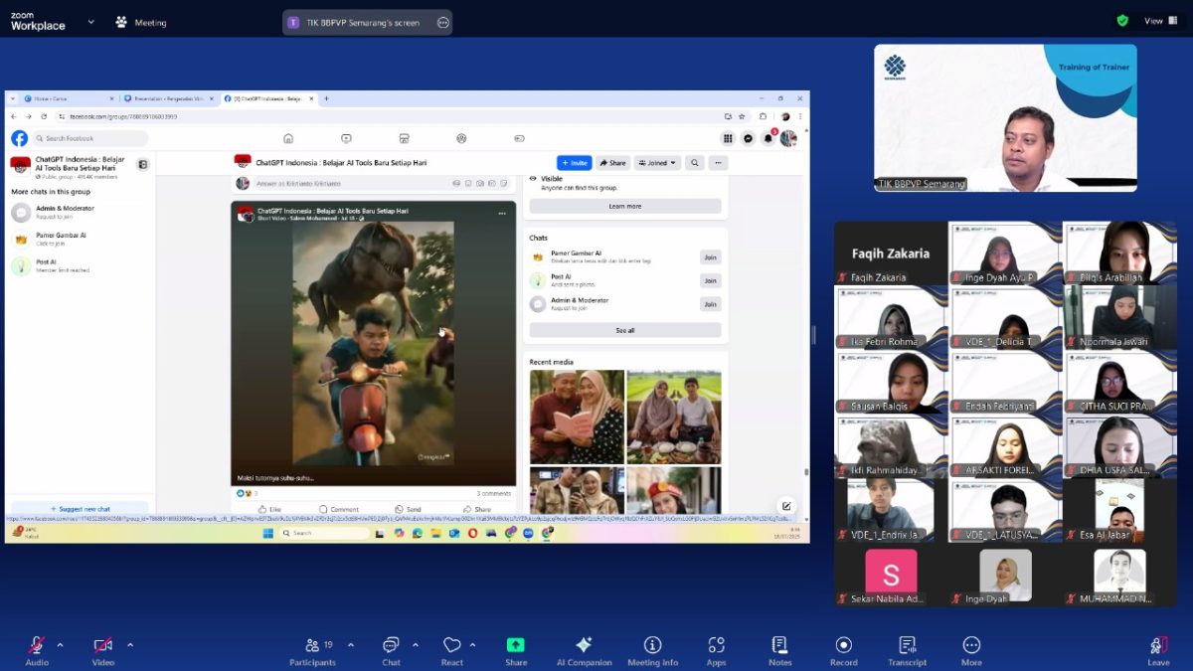Viewport: 1193px width, 671px height.
Task: Open the Meeting tab at top
Action: [141, 22]
